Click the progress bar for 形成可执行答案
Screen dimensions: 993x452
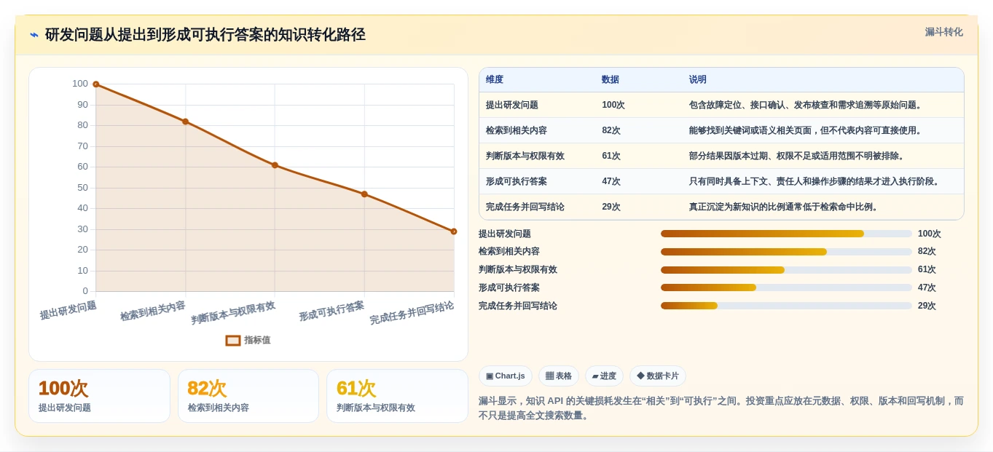[x=786, y=288]
